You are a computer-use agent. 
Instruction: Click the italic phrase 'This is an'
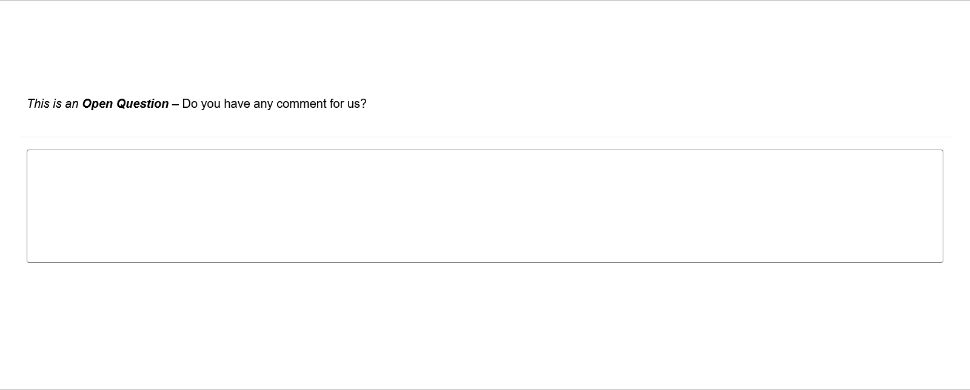[x=53, y=104]
